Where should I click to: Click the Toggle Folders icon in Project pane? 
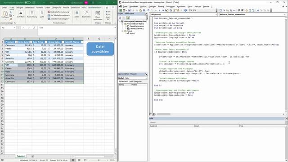click(x=128, y=18)
